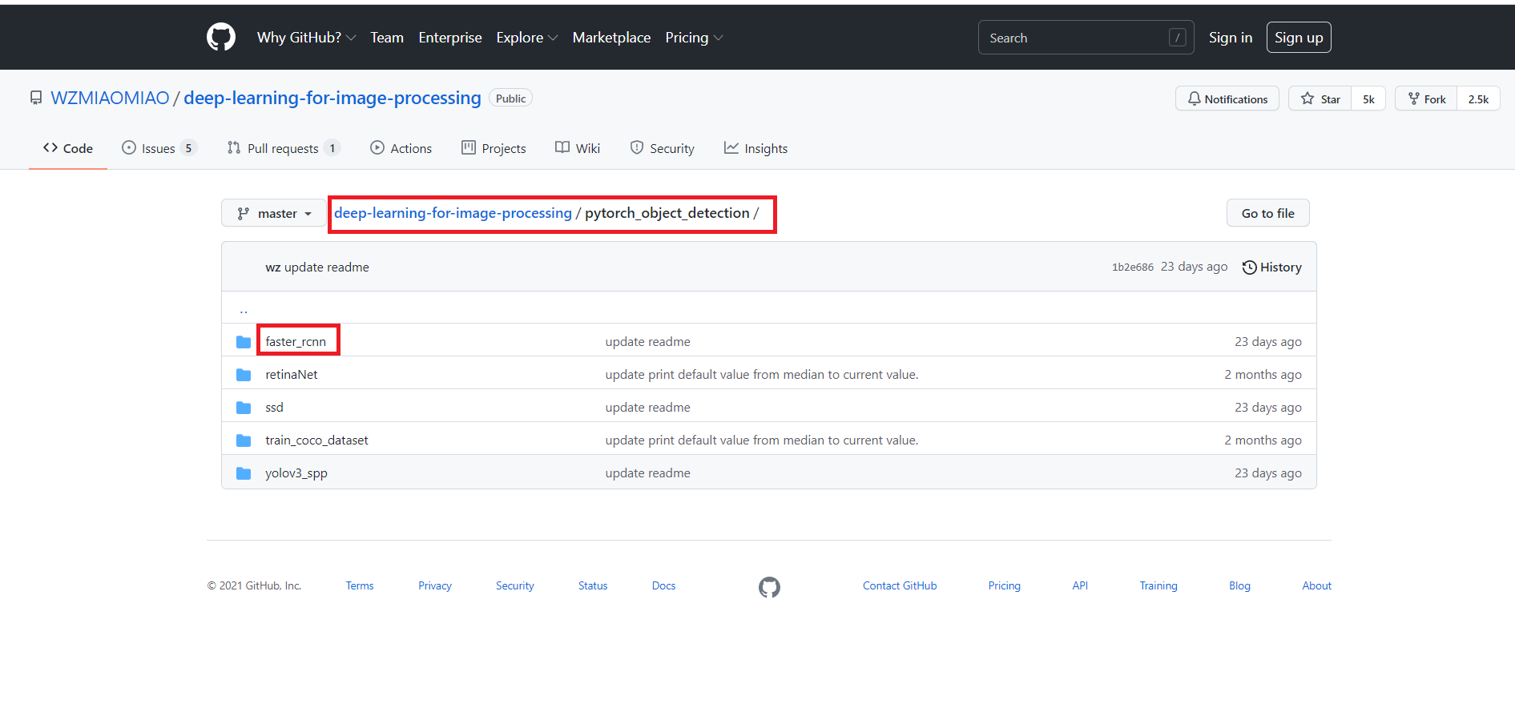1515x724 pixels.
Task: Fork the repository
Action: 1426,99
